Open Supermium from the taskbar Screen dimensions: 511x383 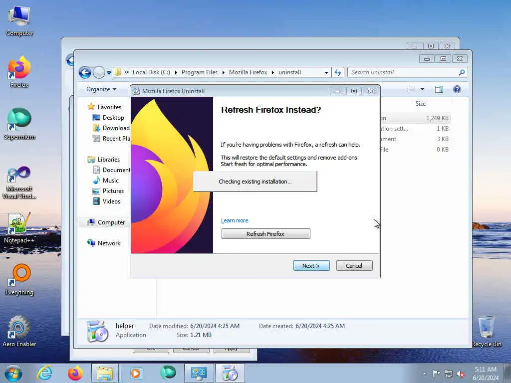[168, 373]
